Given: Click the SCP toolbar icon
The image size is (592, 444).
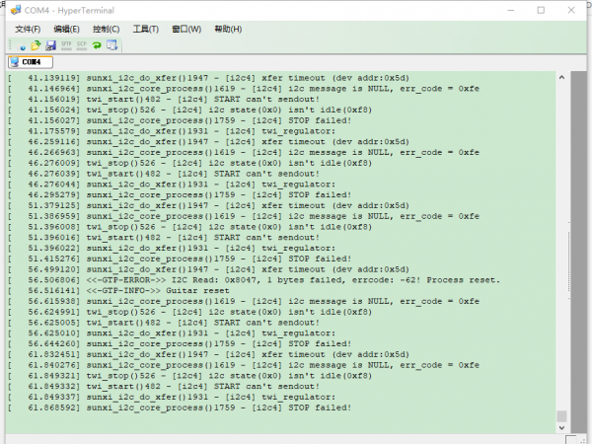Looking at the screenshot, I should tap(82, 45).
